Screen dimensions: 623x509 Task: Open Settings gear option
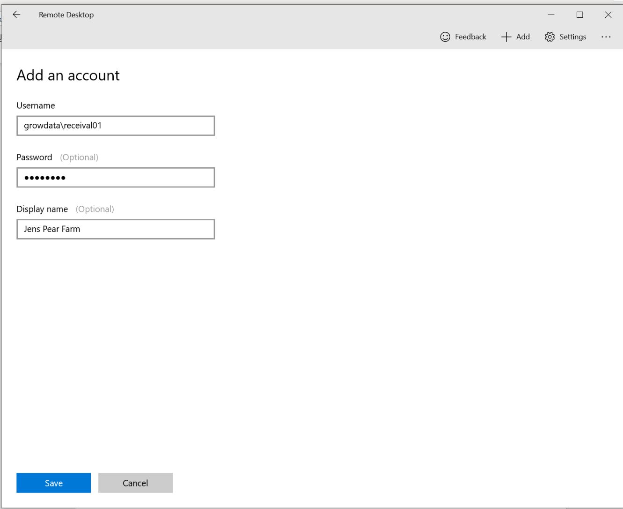click(x=565, y=37)
